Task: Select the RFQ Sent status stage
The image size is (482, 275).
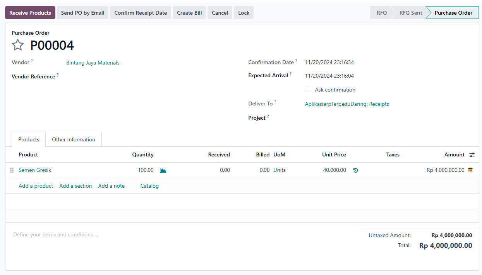Action: point(411,13)
